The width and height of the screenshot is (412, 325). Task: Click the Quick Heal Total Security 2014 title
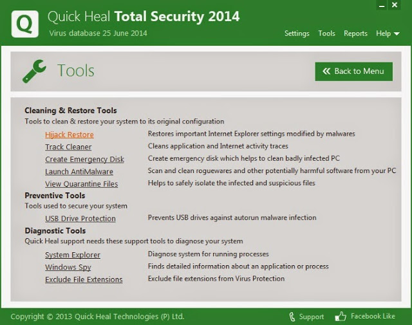pos(144,17)
